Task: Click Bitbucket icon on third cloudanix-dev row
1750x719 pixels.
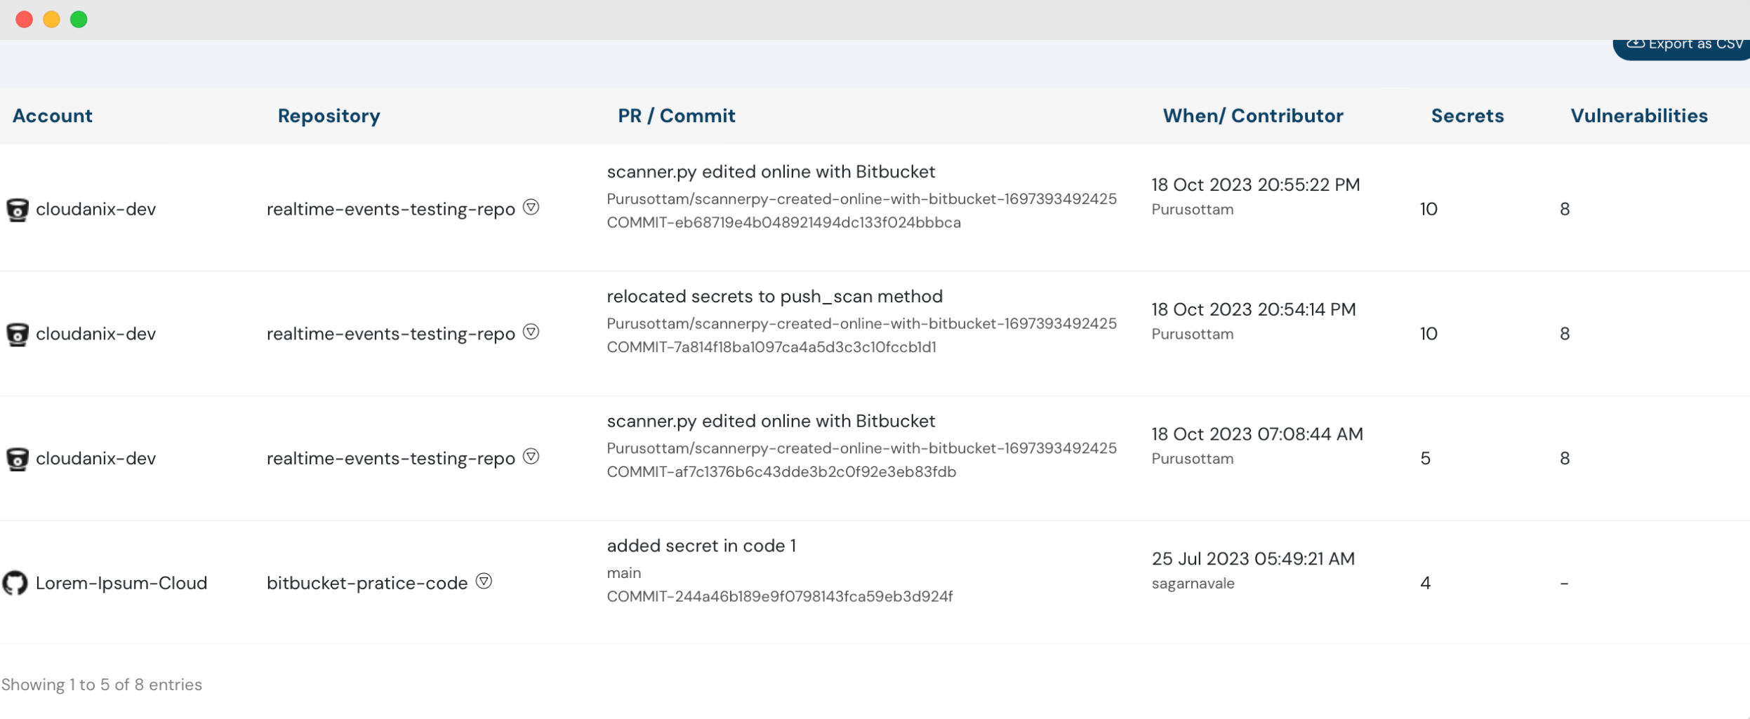Action: tap(18, 458)
